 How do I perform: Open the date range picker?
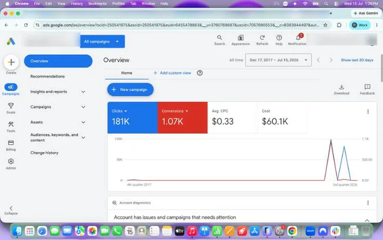point(278,60)
